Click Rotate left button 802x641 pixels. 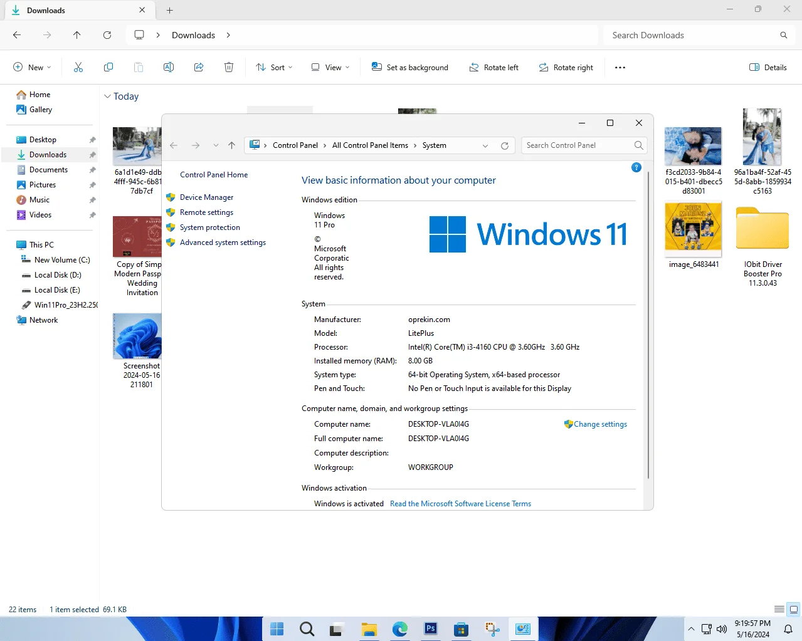point(494,67)
